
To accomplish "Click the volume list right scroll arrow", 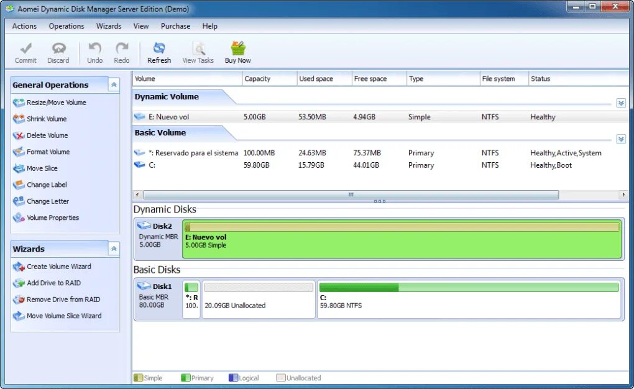I will click(x=623, y=194).
